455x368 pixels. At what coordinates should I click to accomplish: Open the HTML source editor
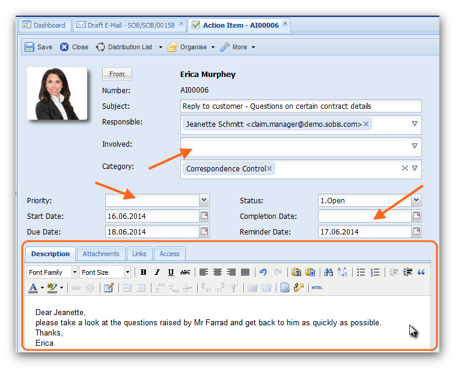[x=317, y=288]
